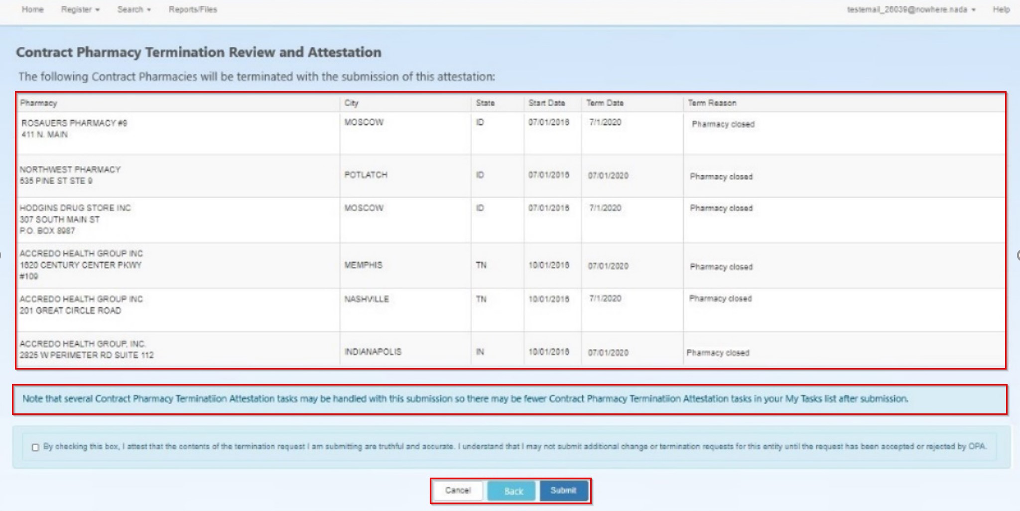The image size is (1020, 511).
Task: Click the IN state cell for Indianapolis
Action: 480,352
